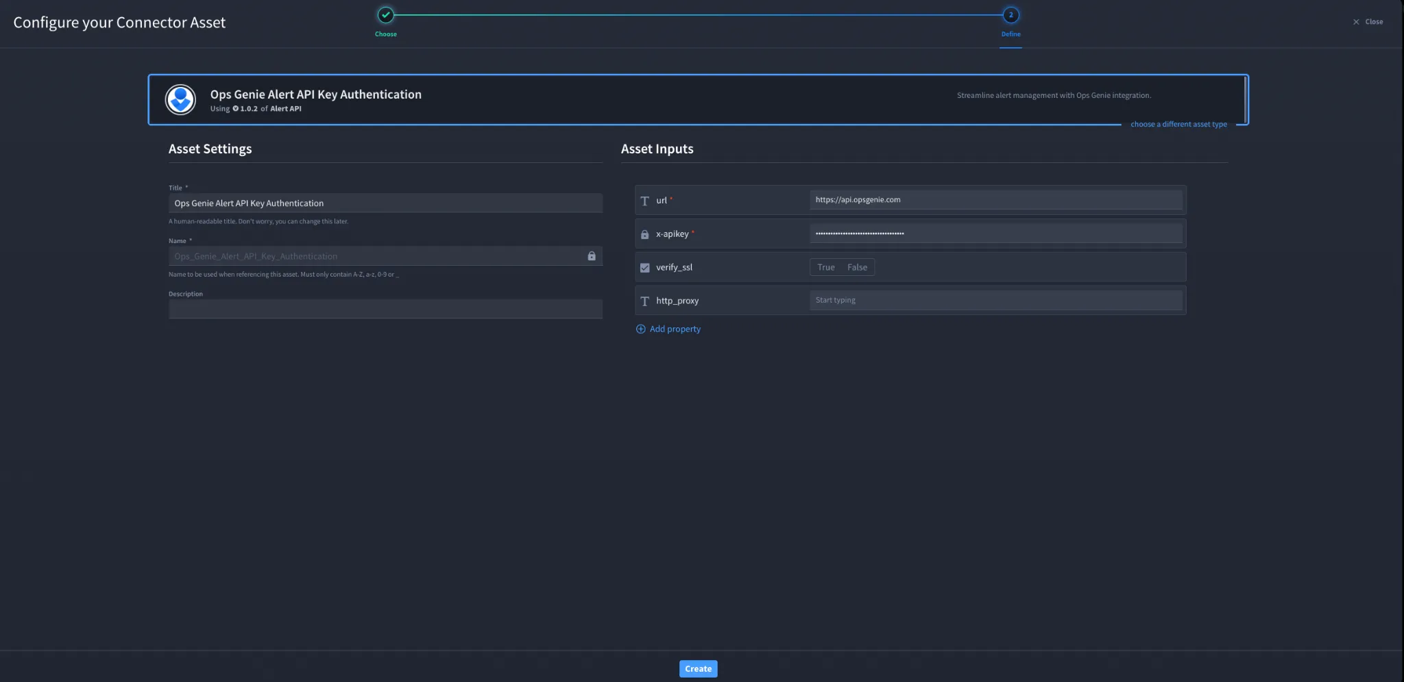The height and width of the screenshot is (682, 1404).
Task: Click the x-apikey property label
Action: click(x=672, y=234)
